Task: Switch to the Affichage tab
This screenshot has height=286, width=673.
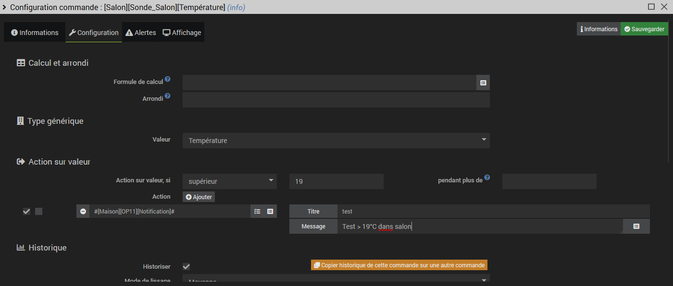Action: (182, 33)
